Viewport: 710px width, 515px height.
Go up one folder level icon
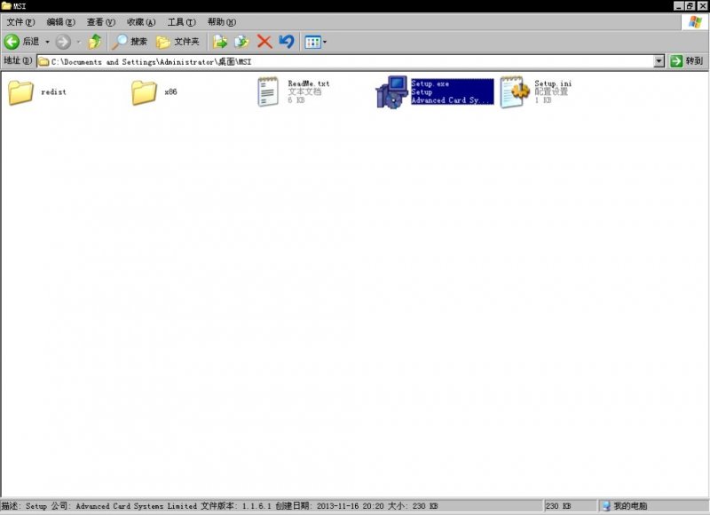(x=95, y=42)
